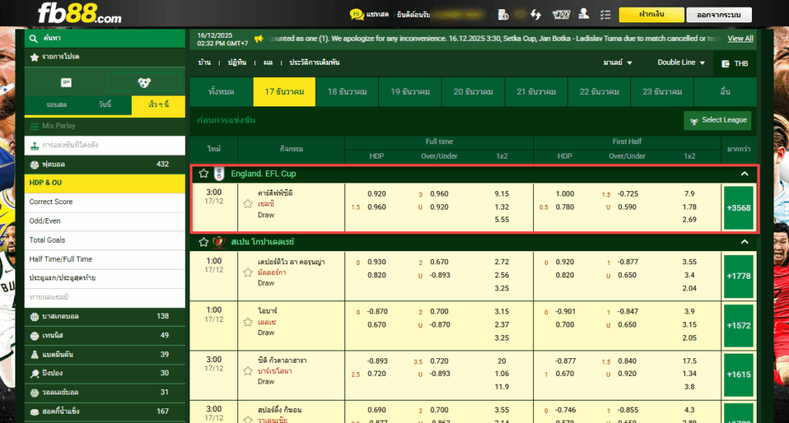Select the อื่น date tab

[725, 92]
